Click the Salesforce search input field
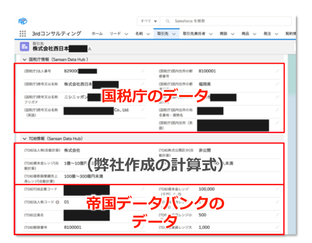The height and width of the screenshot is (243, 312). pos(226,21)
